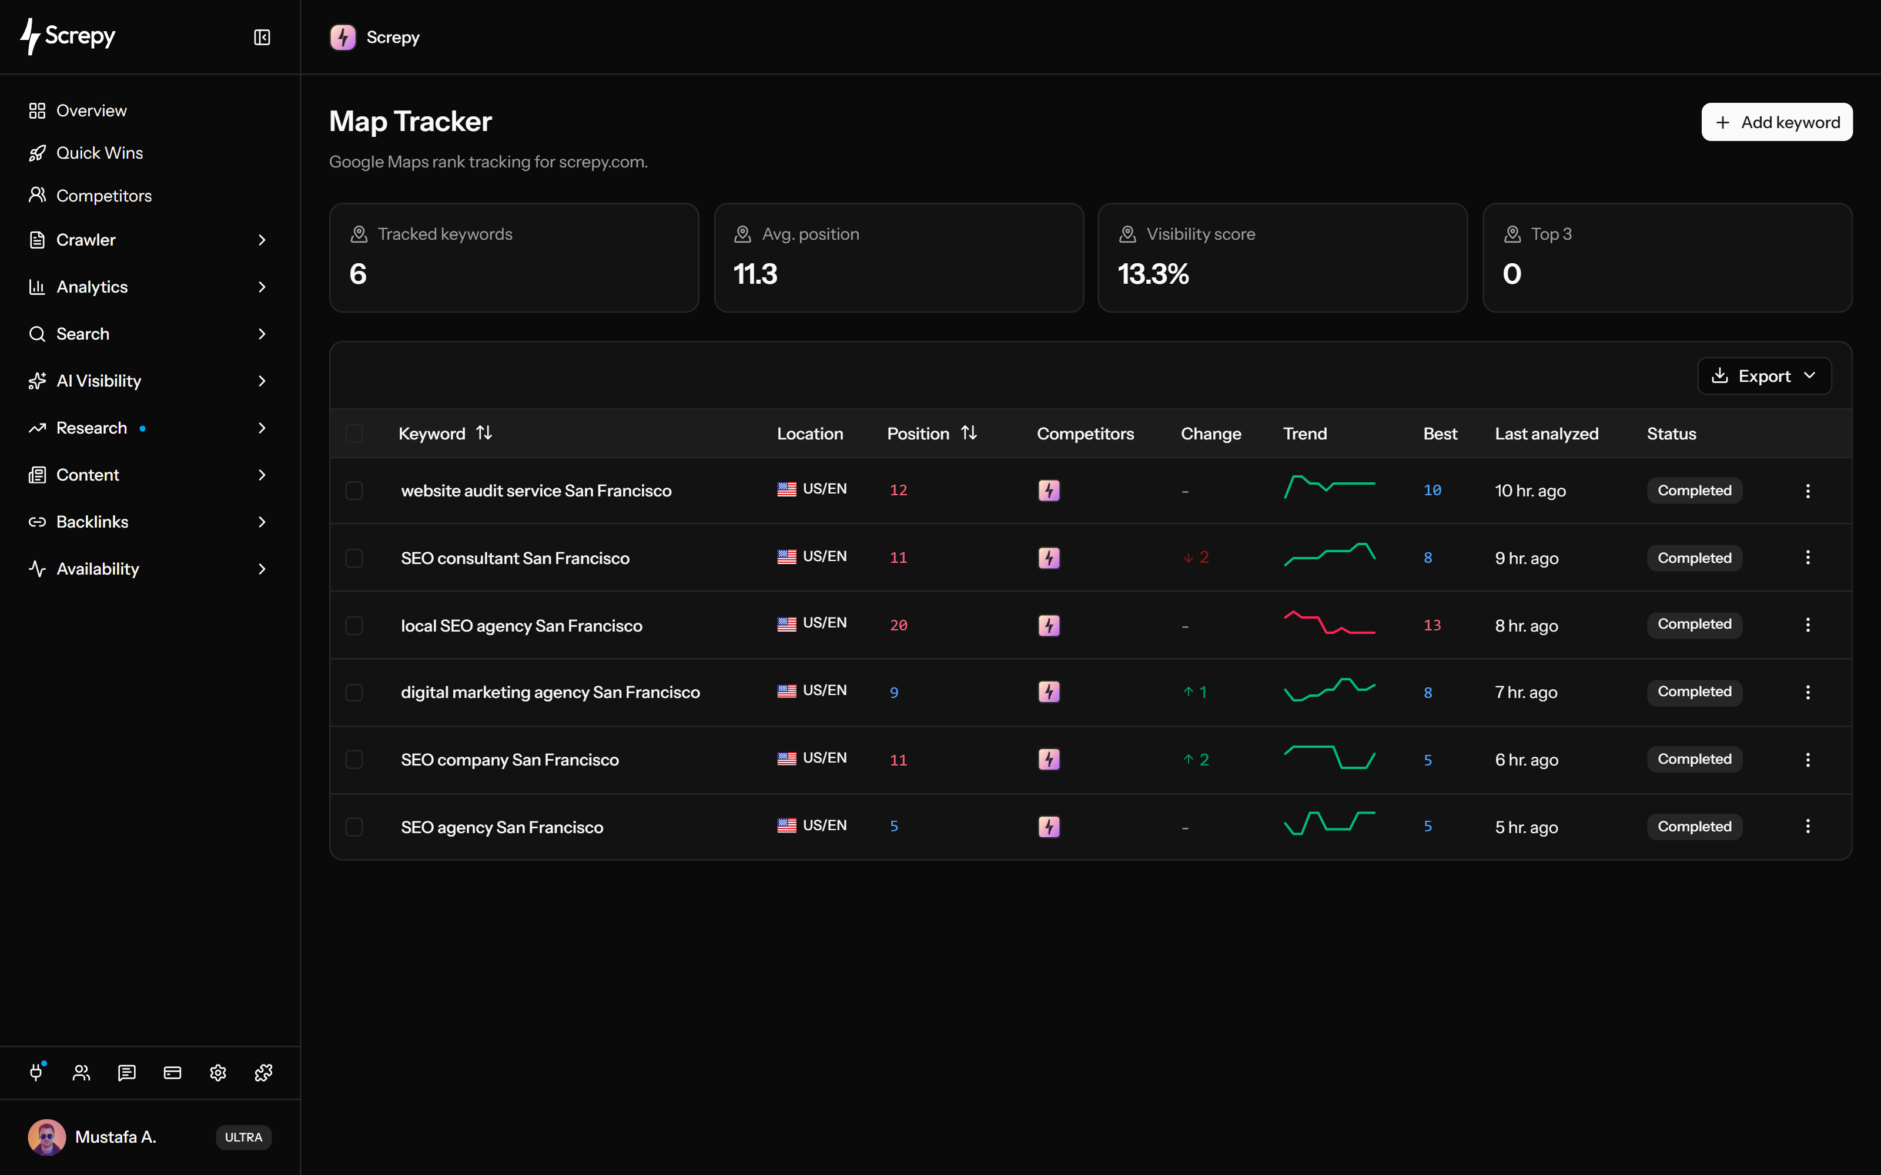Screen dimensions: 1881x1175
Task: Collapse the sidebar panel icon
Action: point(262,37)
